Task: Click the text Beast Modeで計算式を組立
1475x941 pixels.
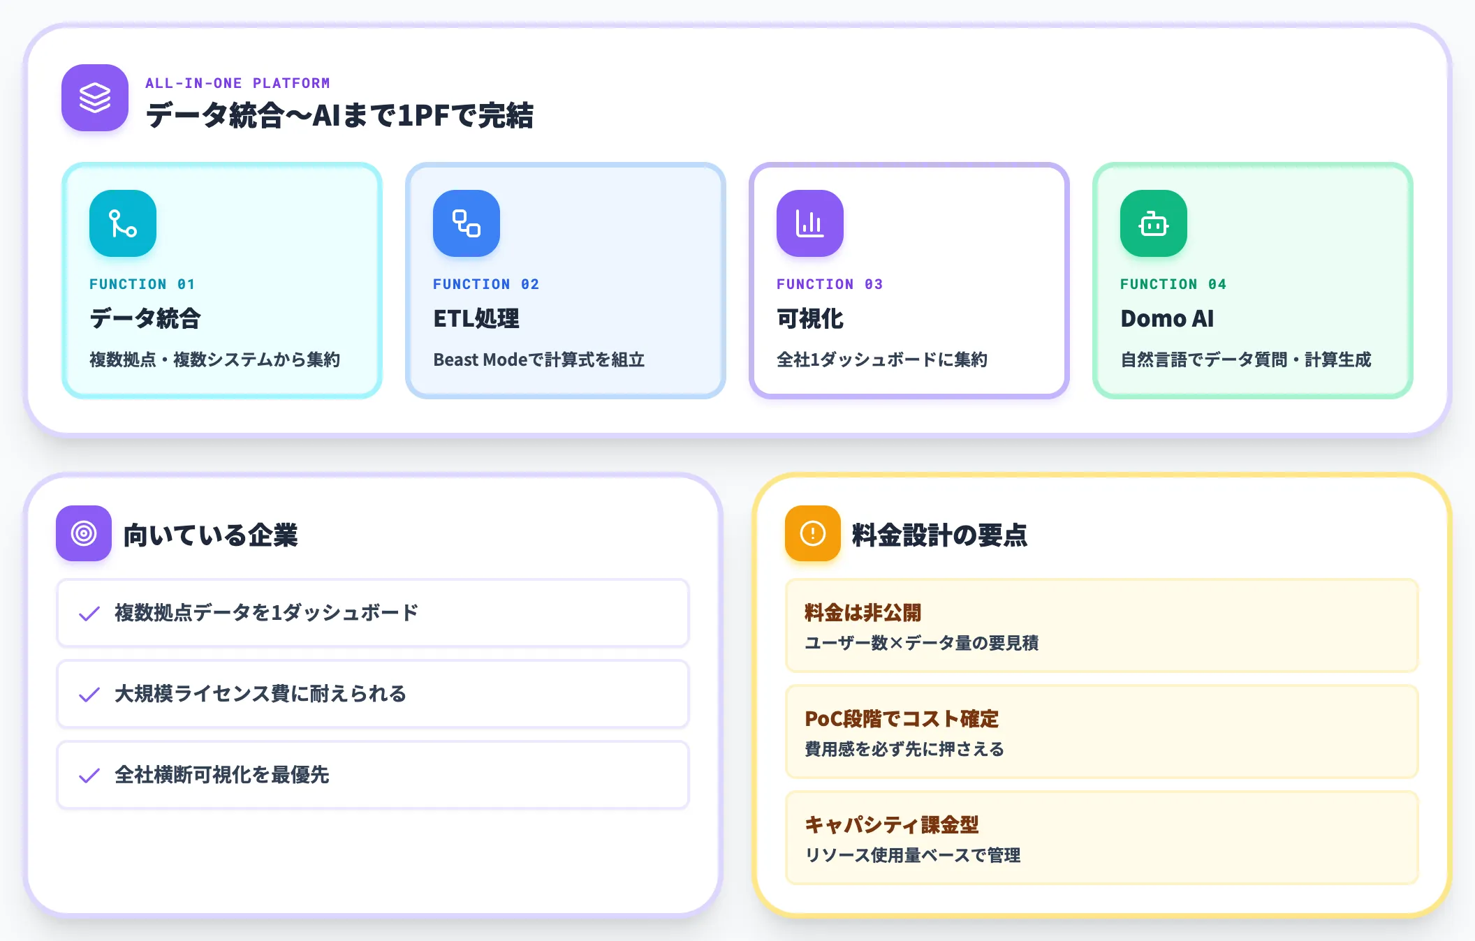Action: 539,360
